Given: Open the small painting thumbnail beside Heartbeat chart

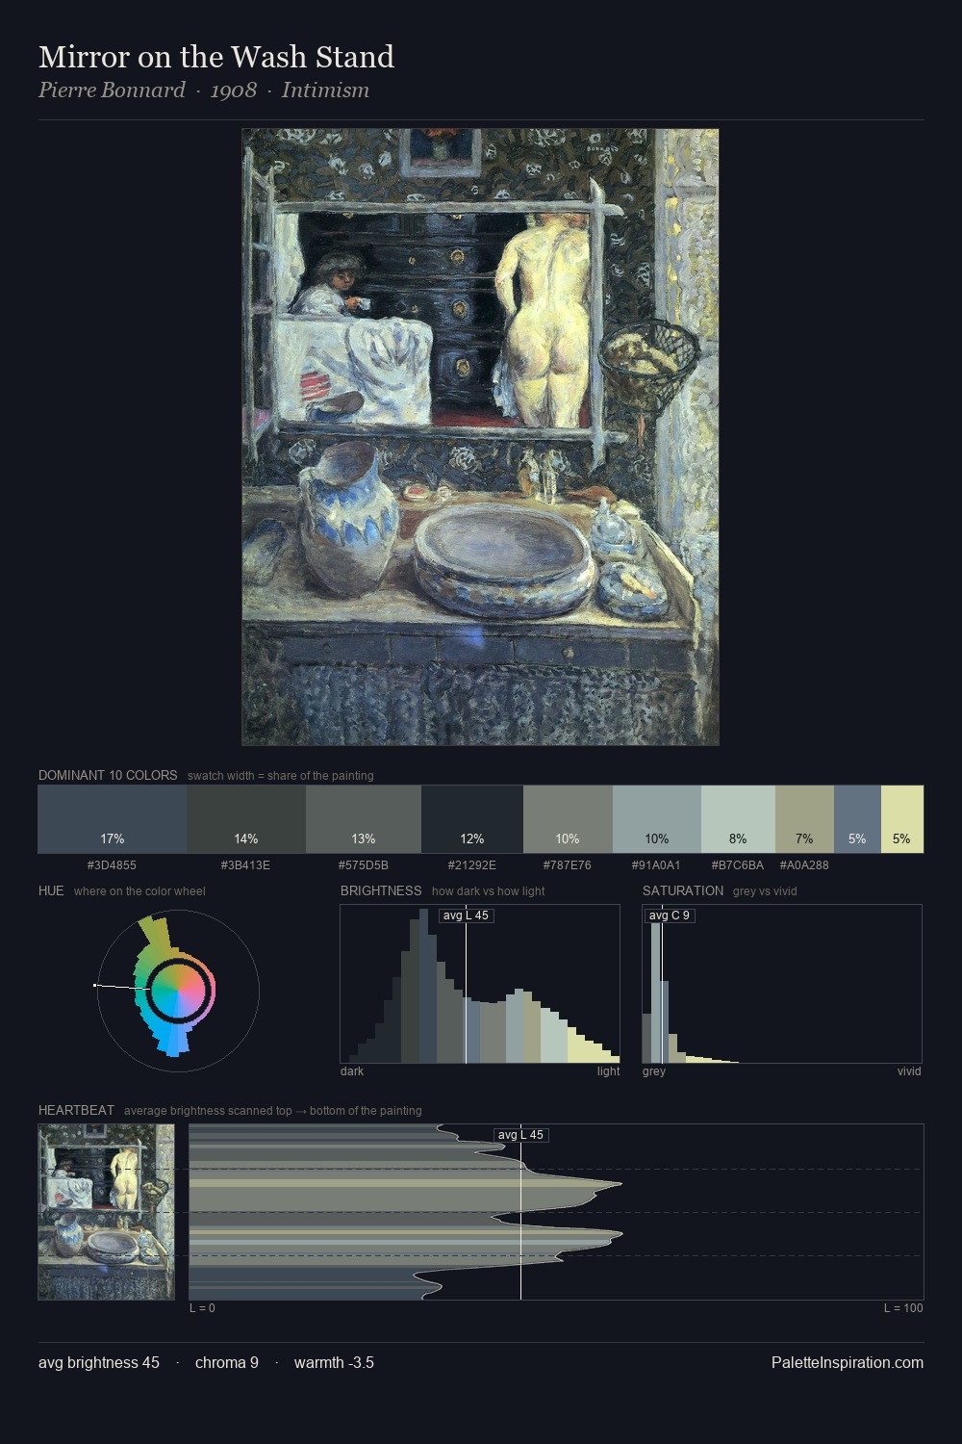Looking at the screenshot, I should 107,1212.
